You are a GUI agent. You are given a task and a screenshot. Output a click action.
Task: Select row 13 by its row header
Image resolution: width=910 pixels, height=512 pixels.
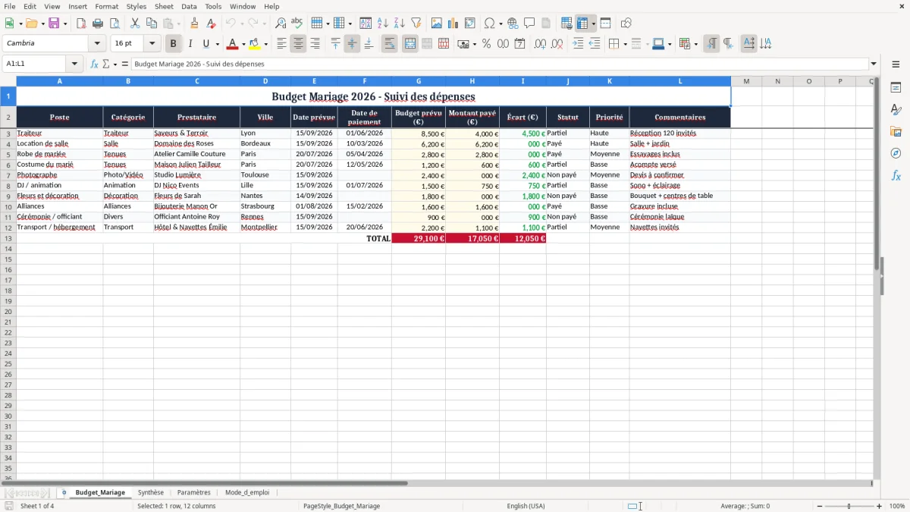(x=8, y=238)
